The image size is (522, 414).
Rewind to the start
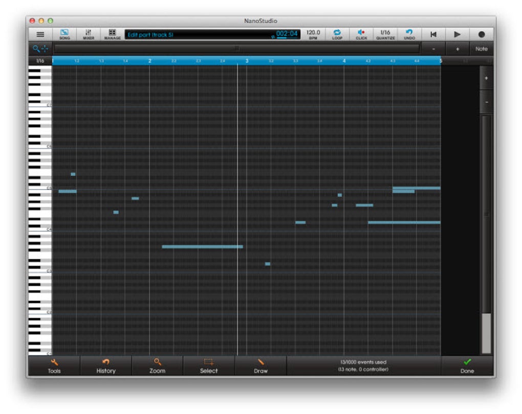(433, 34)
